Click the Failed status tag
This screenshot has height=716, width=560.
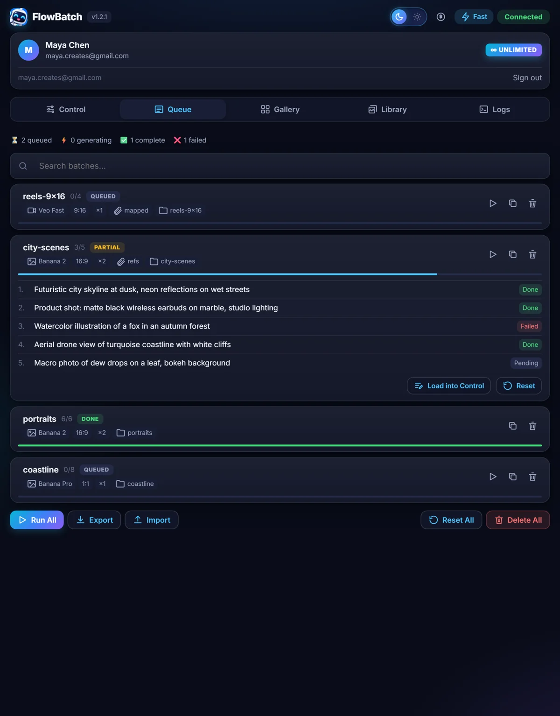pyautogui.click(x=529, y=326)
